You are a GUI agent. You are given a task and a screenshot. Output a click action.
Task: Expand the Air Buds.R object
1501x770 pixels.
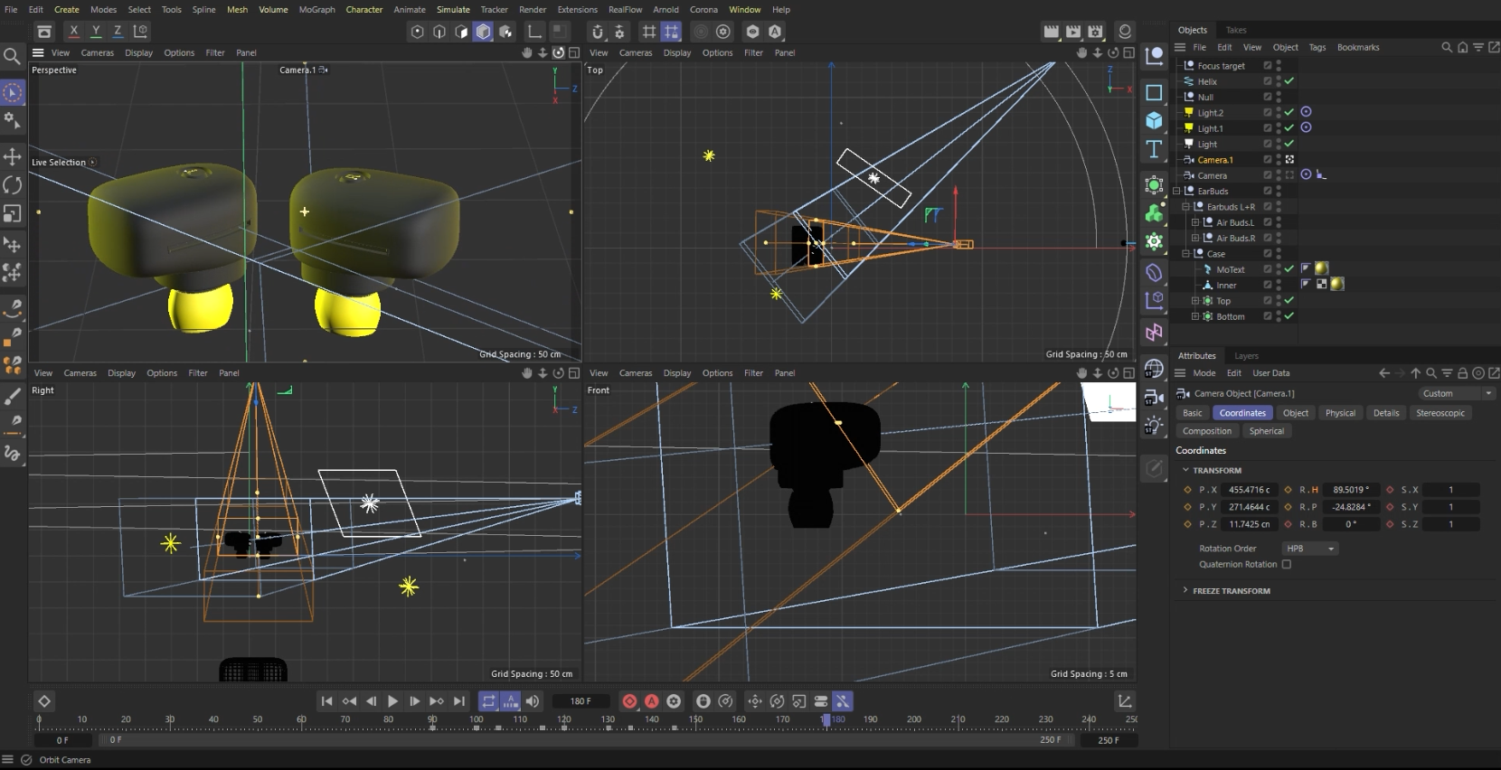pos(1194,239)
